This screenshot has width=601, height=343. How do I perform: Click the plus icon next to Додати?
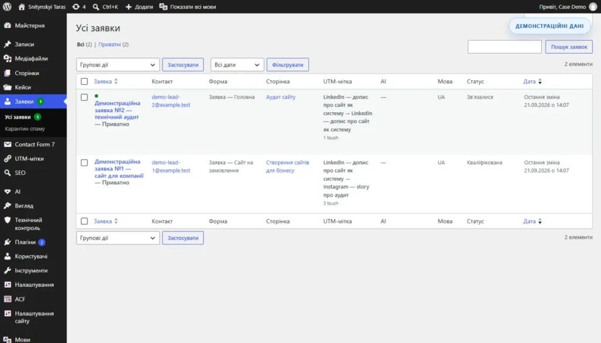tap(129, 6)
